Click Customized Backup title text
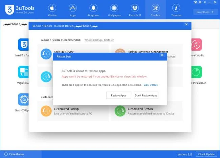This screenshot has width=220, height=158. pyautogui.click(x=66, y=109)
